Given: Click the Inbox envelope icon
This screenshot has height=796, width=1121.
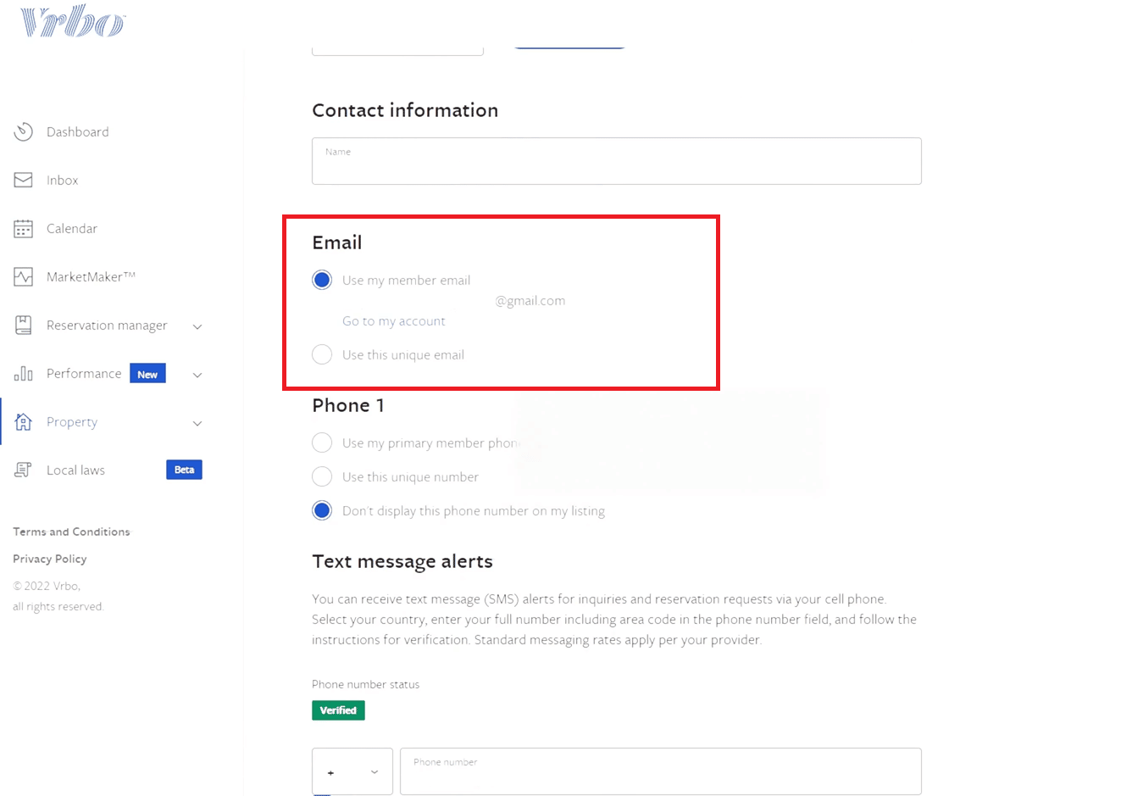Looking at the screenshot, I should 23,180.
